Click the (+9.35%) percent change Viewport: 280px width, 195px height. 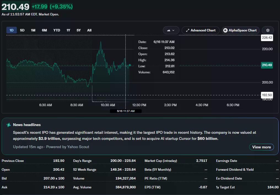61,7
